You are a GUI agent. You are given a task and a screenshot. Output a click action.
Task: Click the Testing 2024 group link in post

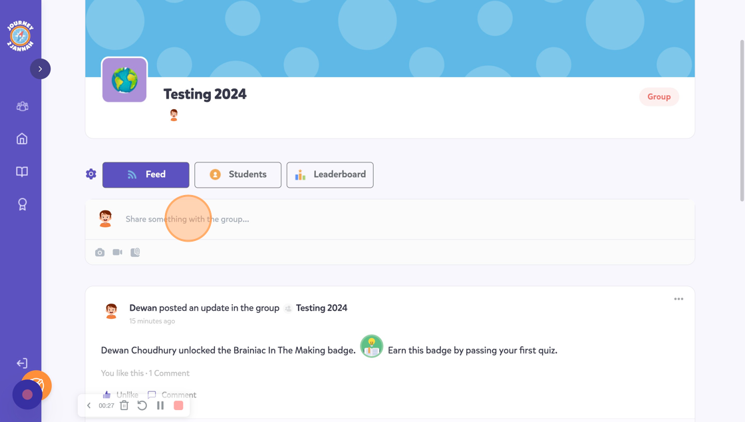click(x=321, y=308)
